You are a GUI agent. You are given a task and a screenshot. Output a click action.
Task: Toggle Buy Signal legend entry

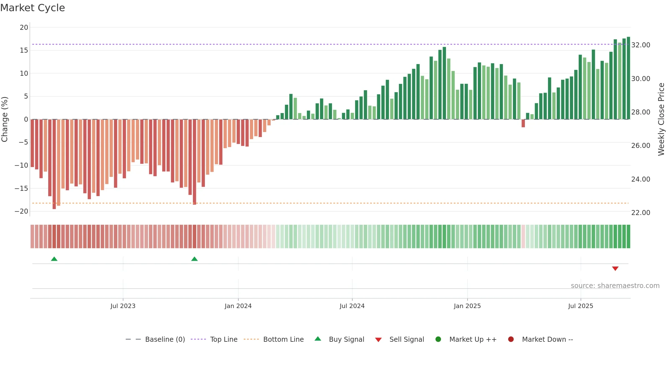(x=339, y=339)
